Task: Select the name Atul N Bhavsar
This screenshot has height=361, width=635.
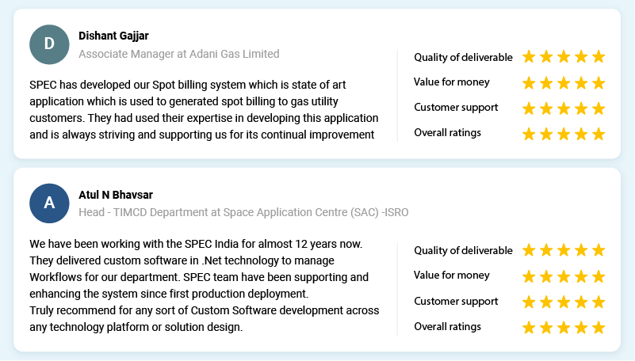Action: (116, 195)
